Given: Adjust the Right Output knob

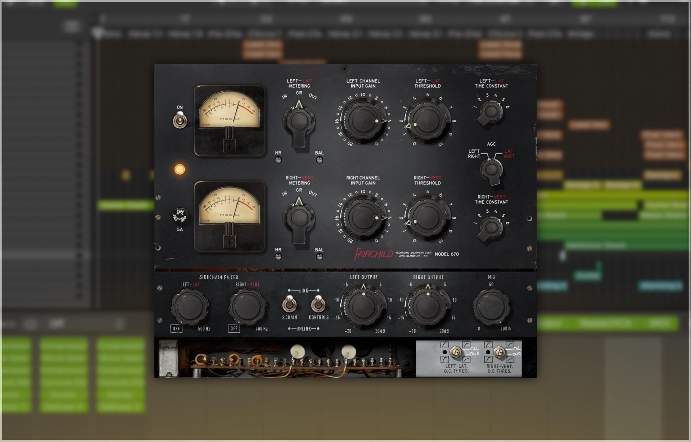Looking at the screenshot, I should [428, 306].
